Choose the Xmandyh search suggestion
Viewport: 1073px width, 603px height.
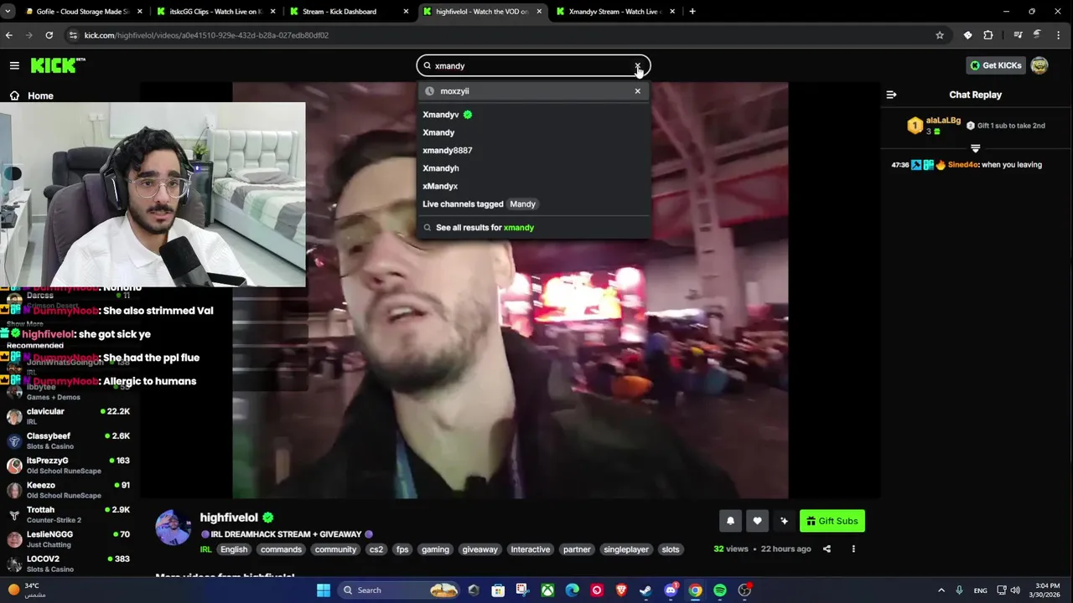(441, 168)
